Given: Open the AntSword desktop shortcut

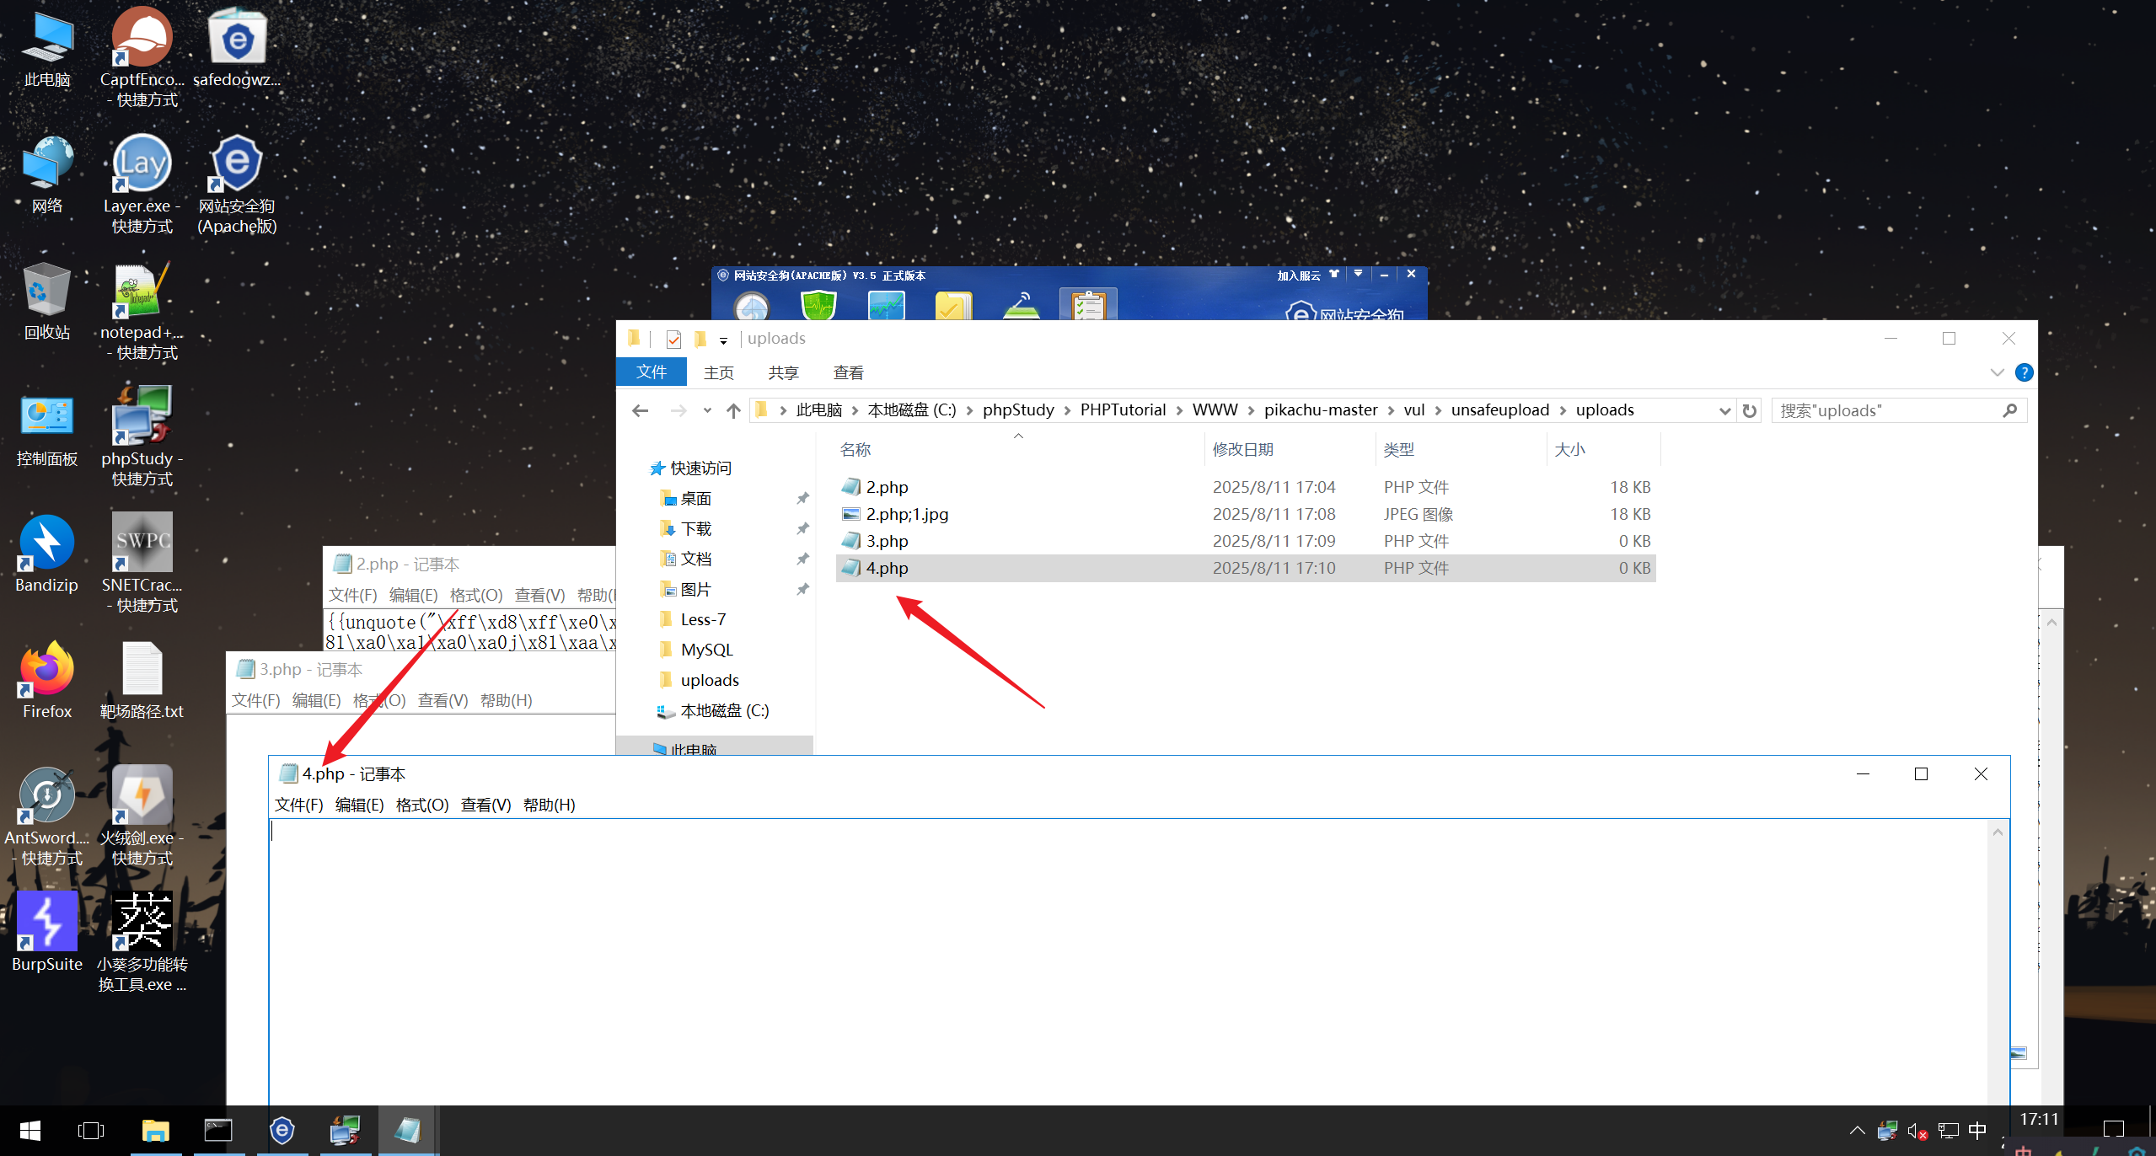Looking at the screenshot, I should coord(46,796).
